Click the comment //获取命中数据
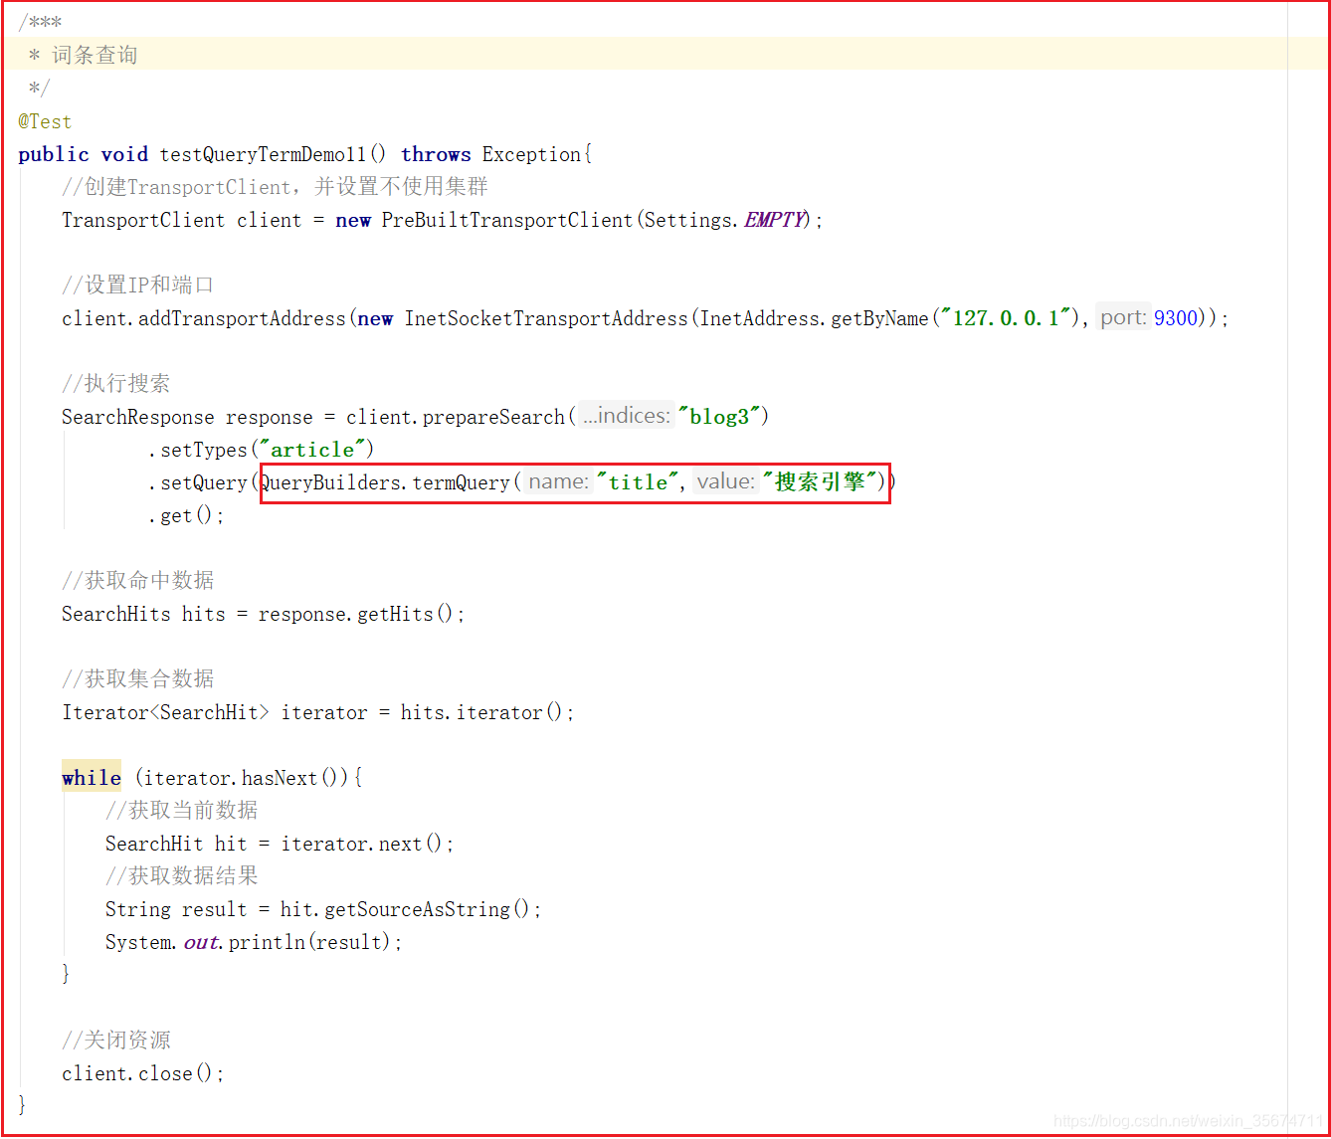This screenshot has width=1331, height=1139. [137, 581]
